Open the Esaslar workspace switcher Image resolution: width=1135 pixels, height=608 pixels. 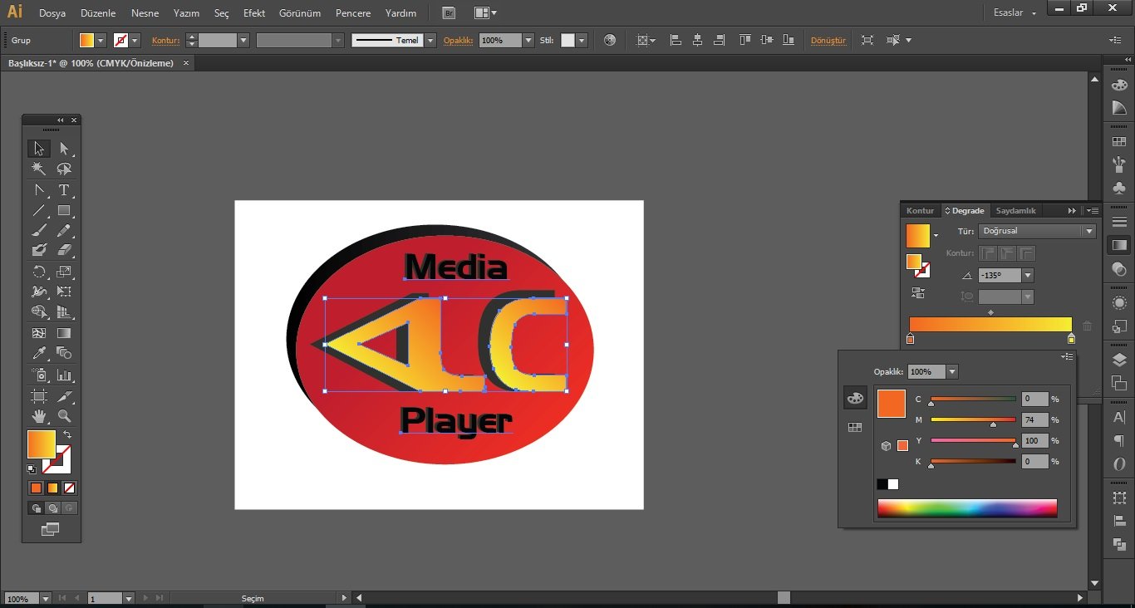(1015, 13)
